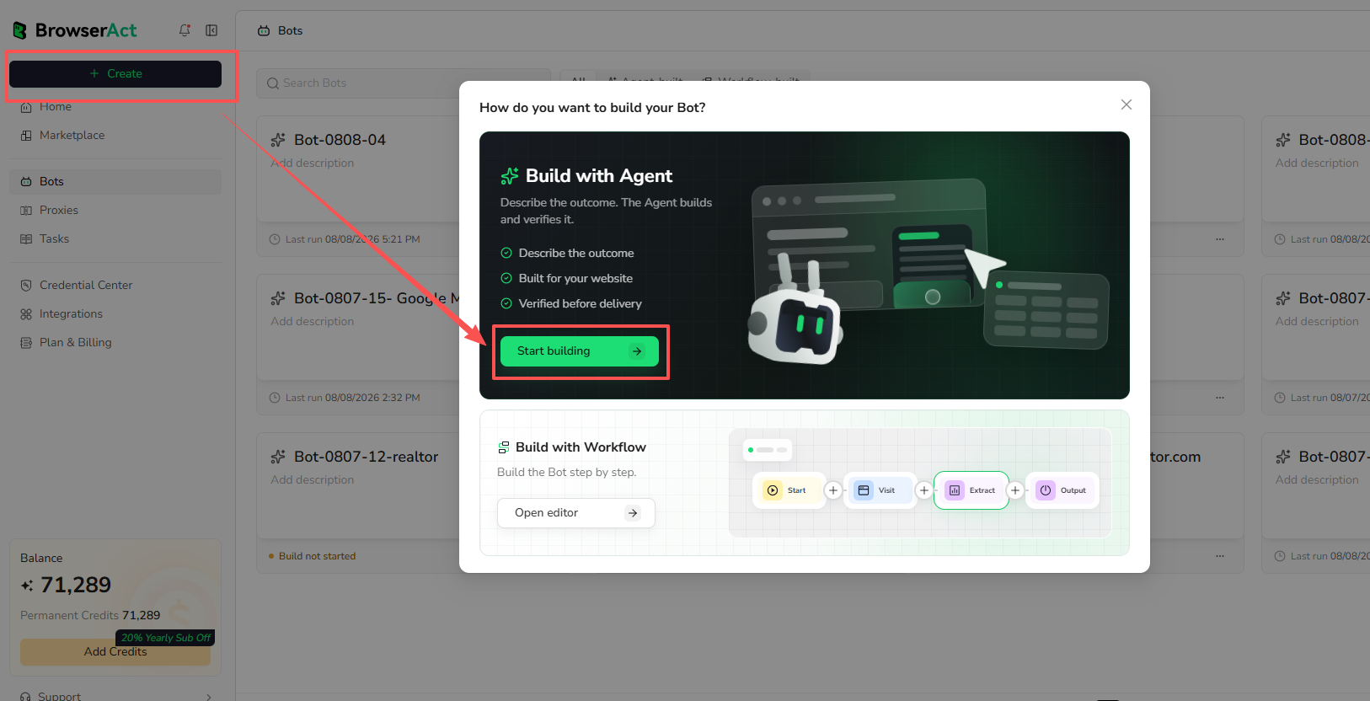Image resolution: width=1370 pixels, height=701 pixels.
Task: Click the Bots breadcrumb header
Action: [x=290, y=30]
